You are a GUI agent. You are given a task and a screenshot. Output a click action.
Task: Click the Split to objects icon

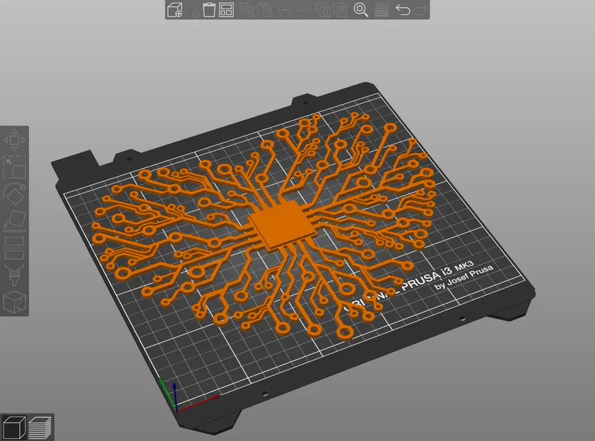coord(323,9)
